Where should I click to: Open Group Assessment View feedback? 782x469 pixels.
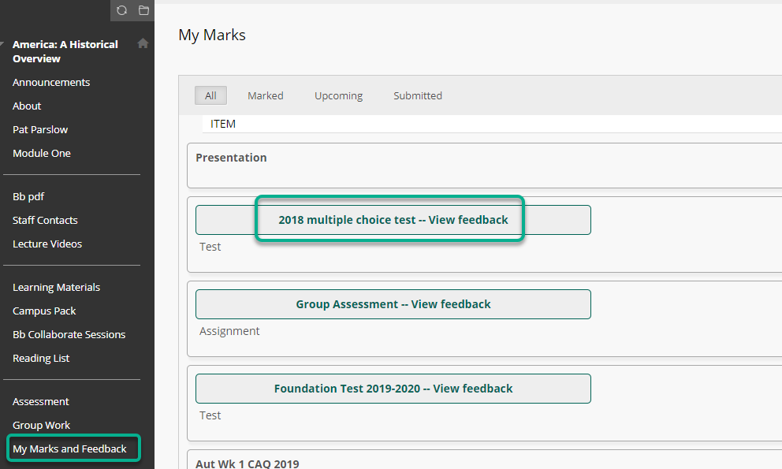[393, 303]
